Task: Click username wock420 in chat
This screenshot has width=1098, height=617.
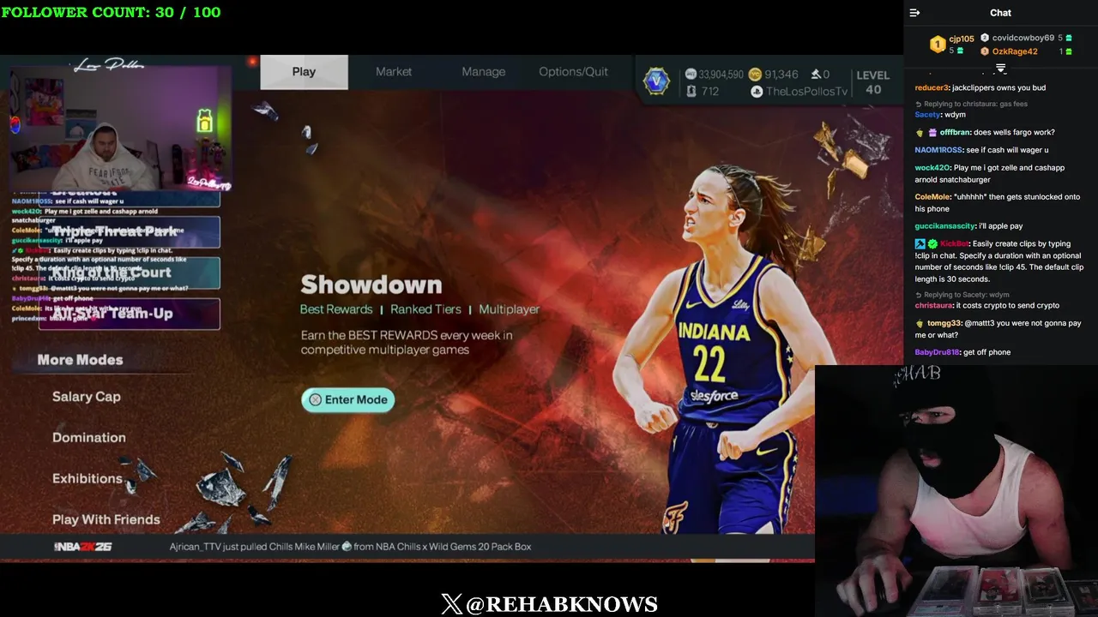Action: tap(932, 168)
